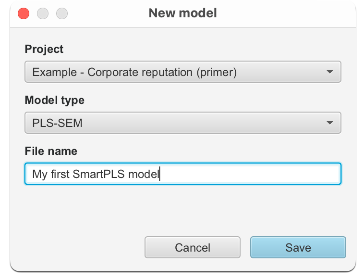Screen dimensions: 364x280
Task: Click the Model type dropdown arrow
Action: (329, 123)
